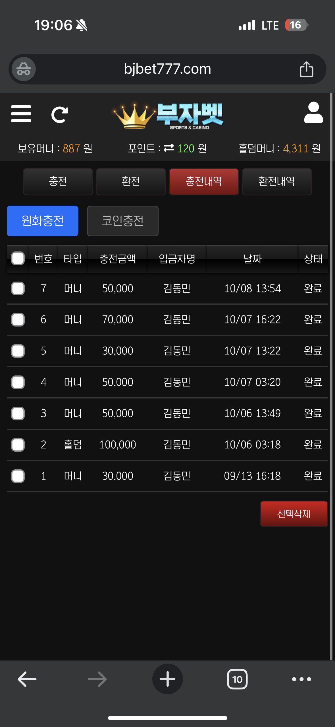
Task: Open the user profile icon
Action: pyautogui.click(x=313, y=112)
